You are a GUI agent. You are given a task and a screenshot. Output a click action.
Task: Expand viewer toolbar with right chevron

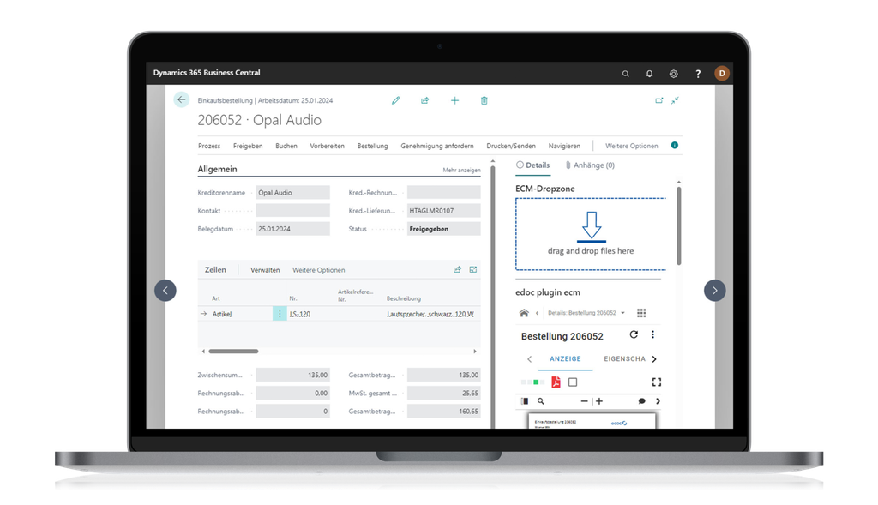pos(658,401)
